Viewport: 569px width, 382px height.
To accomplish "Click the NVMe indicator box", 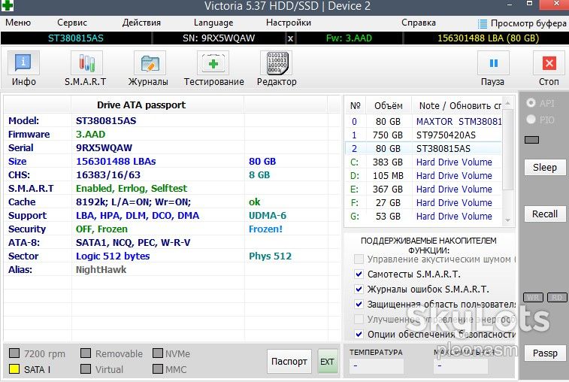I will pos(158,353).
